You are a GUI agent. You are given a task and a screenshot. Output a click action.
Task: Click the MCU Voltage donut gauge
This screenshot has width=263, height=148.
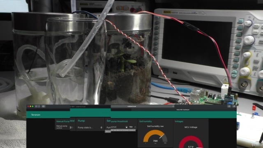pyautogui.click(x=191, y=142)
